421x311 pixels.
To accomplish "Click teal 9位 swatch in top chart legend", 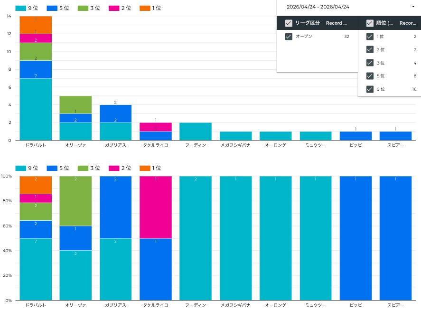I will point(20,8).
